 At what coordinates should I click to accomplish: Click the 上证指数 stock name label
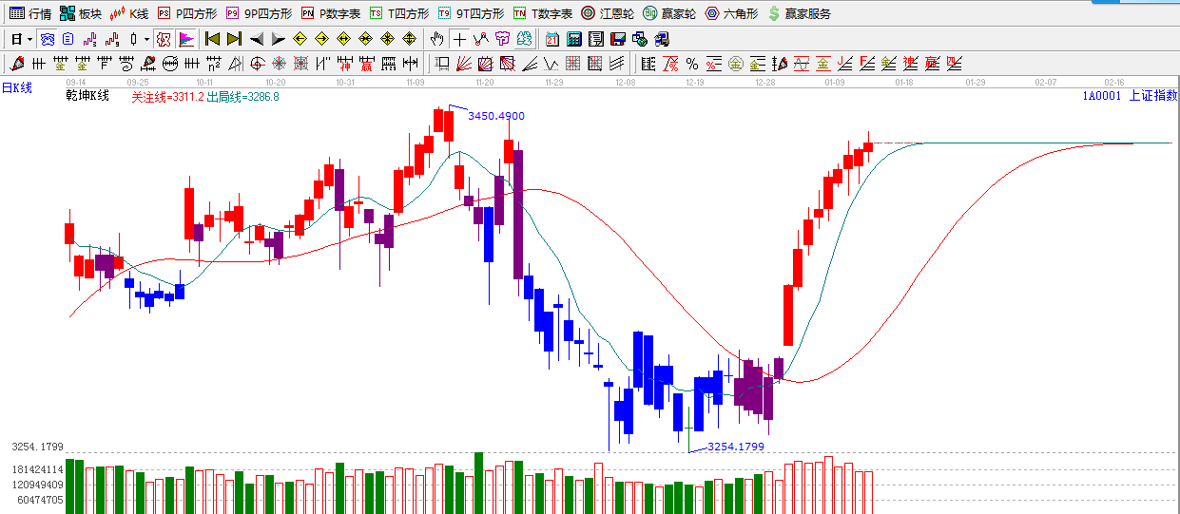pyautogui.click(x=1152, y=95)
